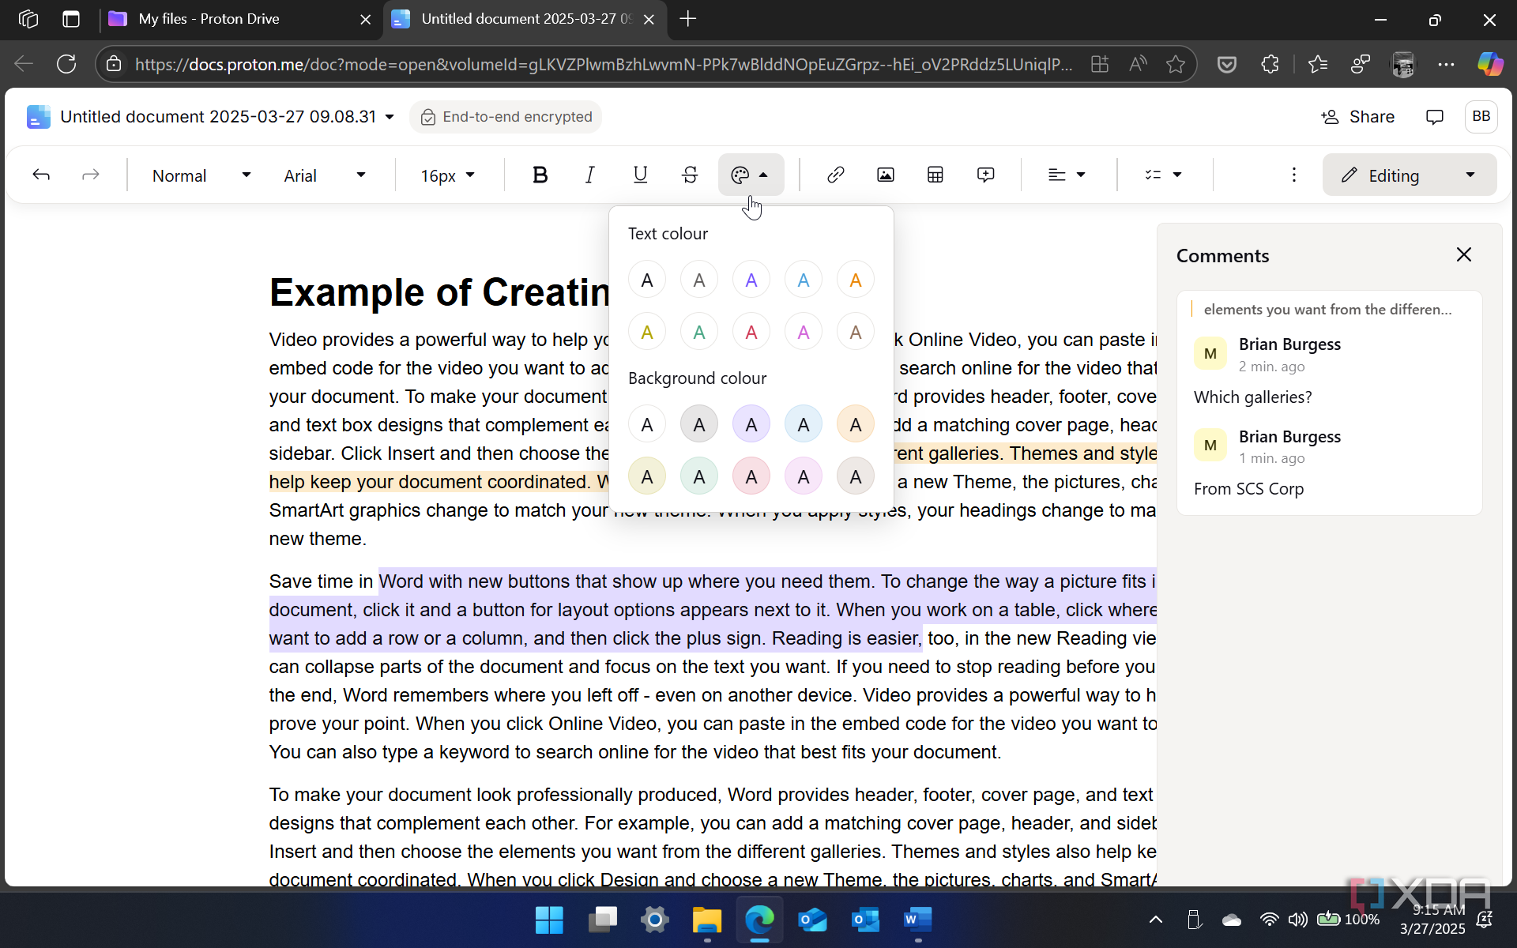Toggle italic formatting
The image size is (1517, 948).
coord(590,175)
